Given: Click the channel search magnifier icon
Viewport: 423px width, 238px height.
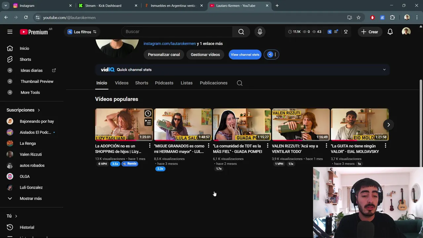Looking at the screenshot, I should tap(240, 83).
